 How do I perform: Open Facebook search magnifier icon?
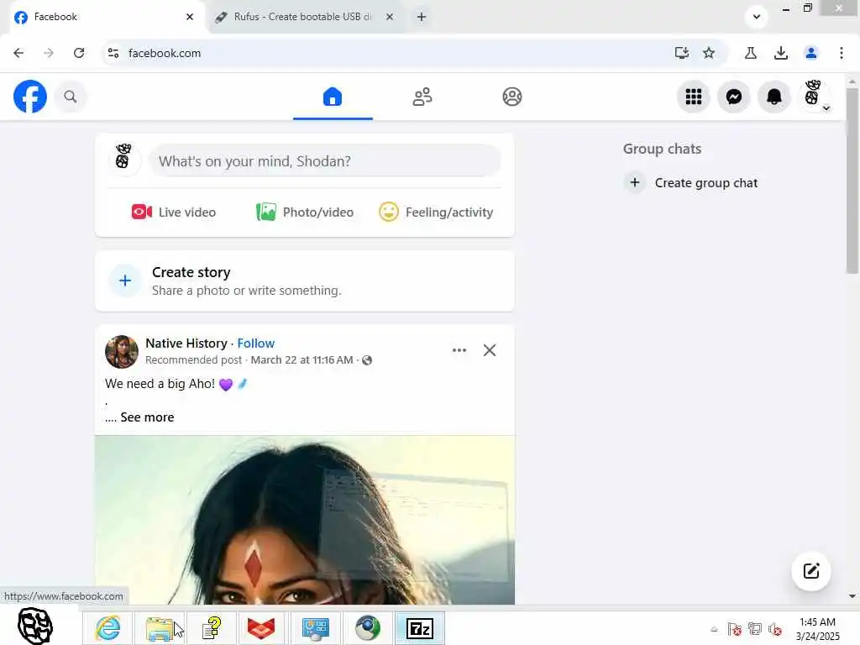pyautogui.click(x=71, y=97)
